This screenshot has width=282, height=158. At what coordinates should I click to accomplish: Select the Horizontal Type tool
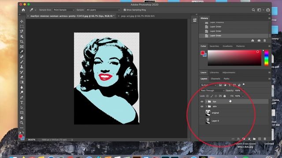pos(22,102)
